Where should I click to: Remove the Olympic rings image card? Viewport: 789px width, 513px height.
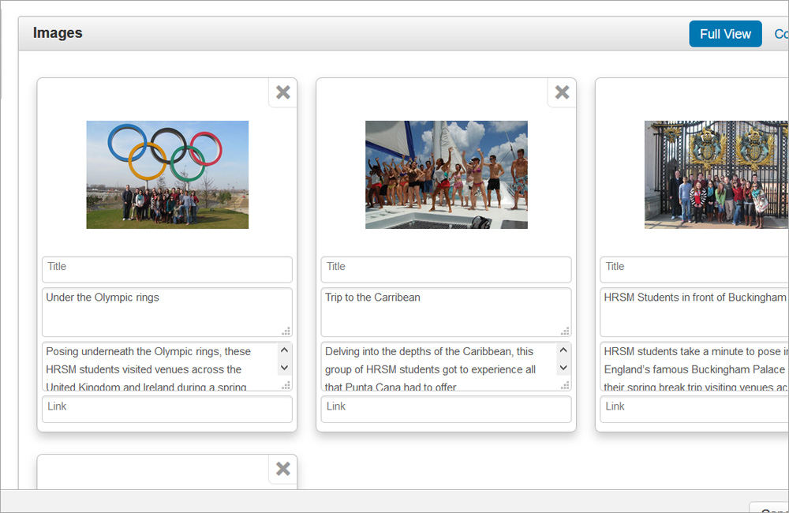click(282, 92)
